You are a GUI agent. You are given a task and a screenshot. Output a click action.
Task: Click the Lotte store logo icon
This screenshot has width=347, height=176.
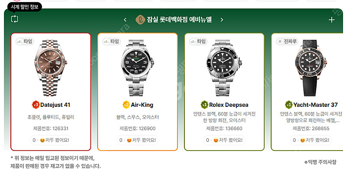(140, 20)
